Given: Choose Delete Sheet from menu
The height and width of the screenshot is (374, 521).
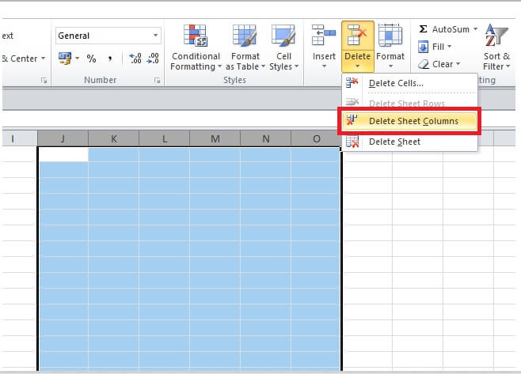Looking at the screenshot, I should [x=410, y=142].
